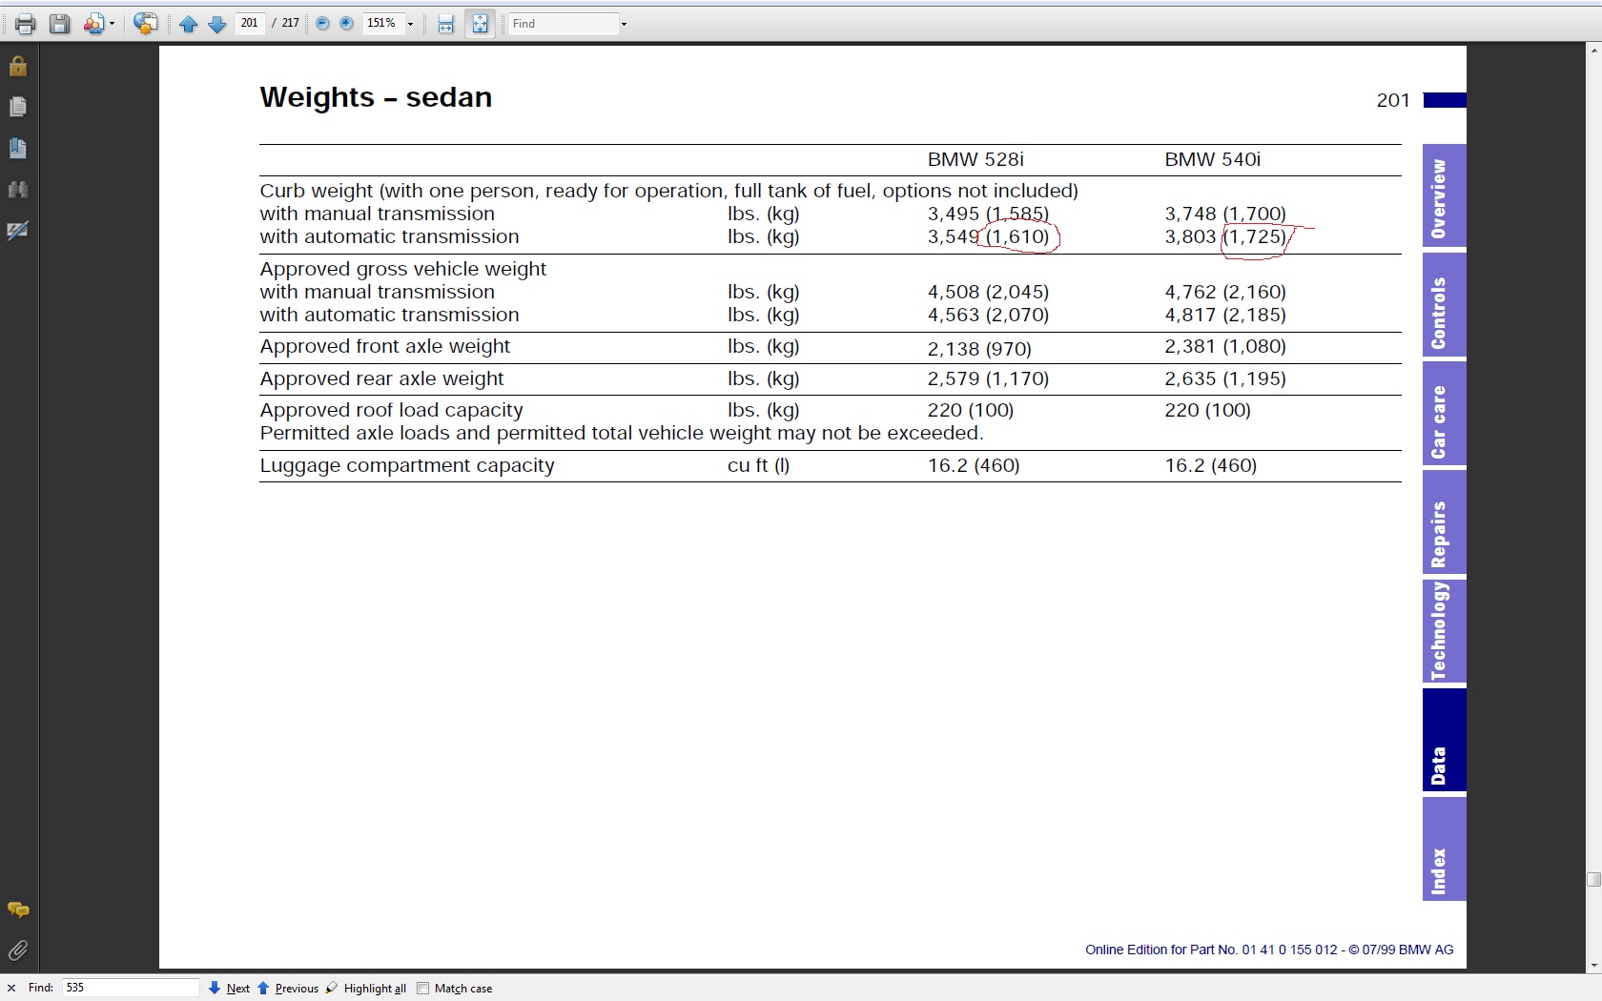The width and height of the screenshot is (1602, 1001).
Task: Jump to the Technology section tab
Action: [1444, 631]
